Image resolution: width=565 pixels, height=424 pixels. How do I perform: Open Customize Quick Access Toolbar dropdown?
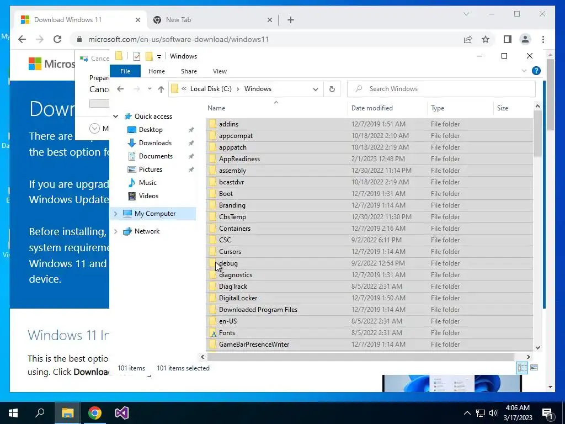coord(159,56)
